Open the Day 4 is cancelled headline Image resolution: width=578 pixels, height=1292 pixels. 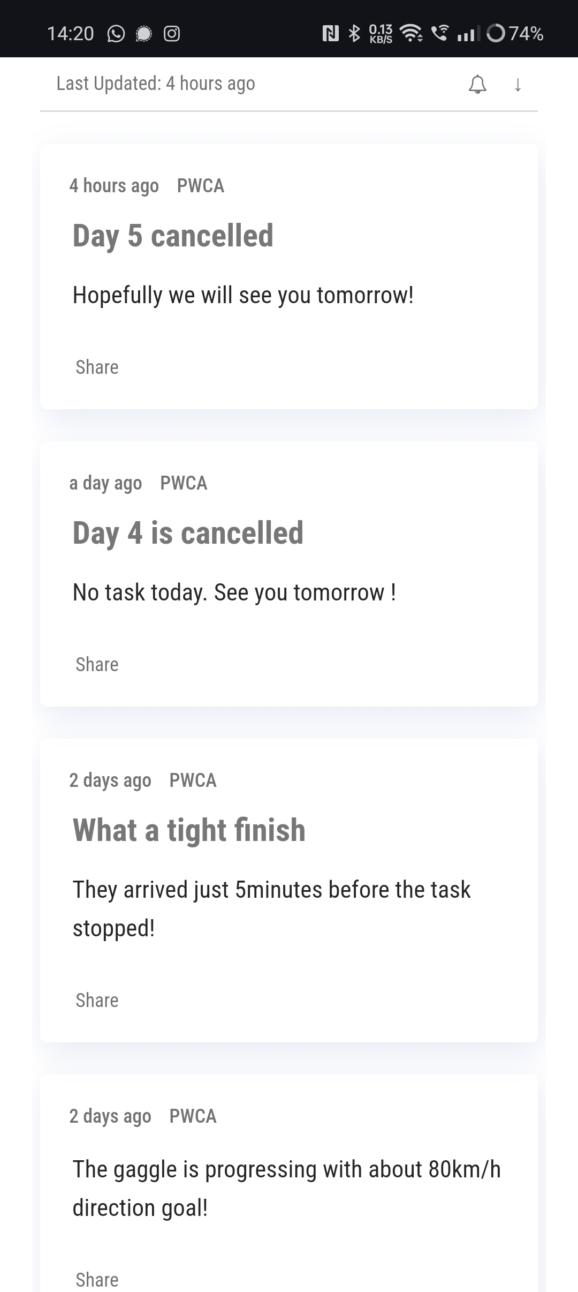(188, 533)
